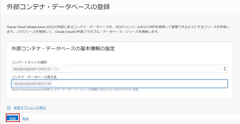Click the コンテナ・データベース表示名 label
240x124 pixels.
pyautogui.click(x=34, y=77)
